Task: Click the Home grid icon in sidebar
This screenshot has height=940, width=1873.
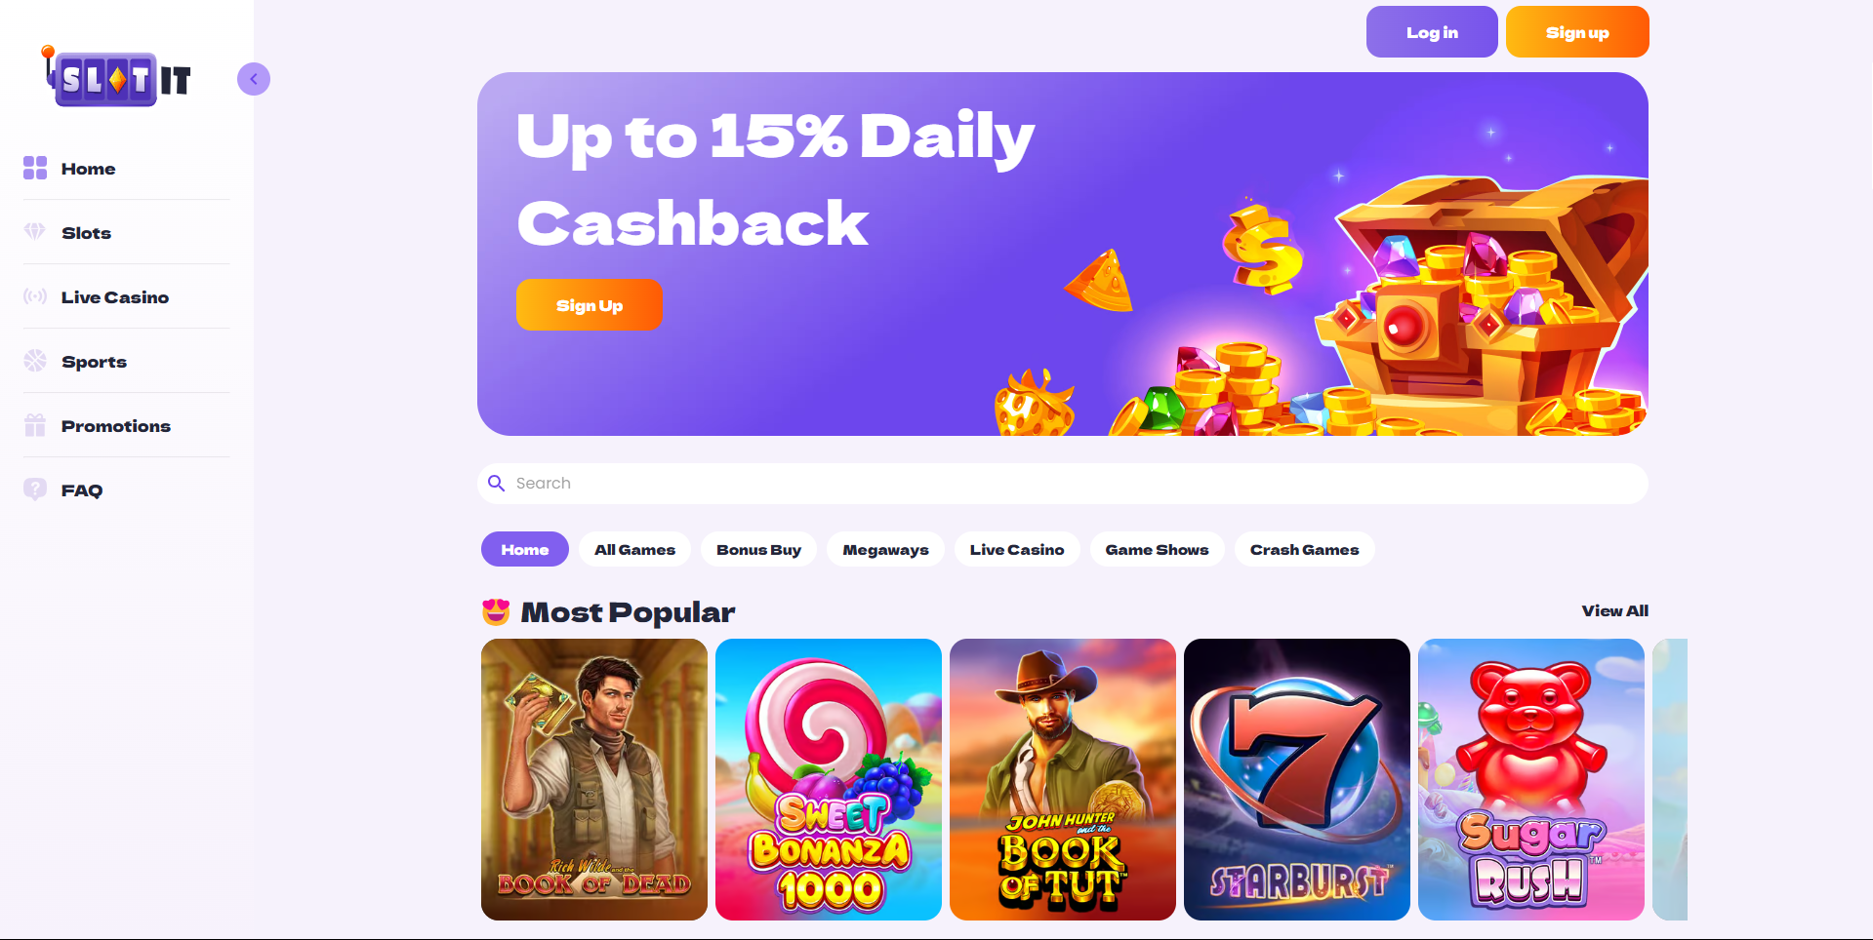Action: click(x=35, y=168)
